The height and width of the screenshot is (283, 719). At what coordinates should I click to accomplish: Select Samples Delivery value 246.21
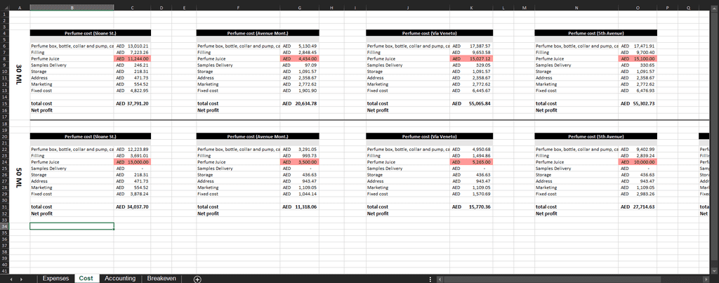pos(133,65)
